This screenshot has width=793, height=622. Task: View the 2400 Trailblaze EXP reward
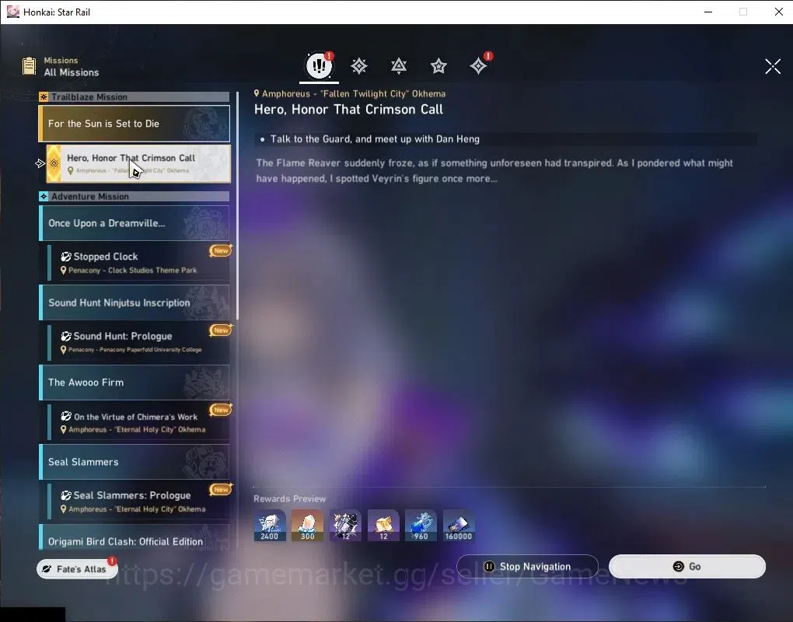click(x=270, y=525)
